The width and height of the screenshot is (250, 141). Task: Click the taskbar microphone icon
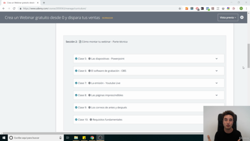coord(61,137)
